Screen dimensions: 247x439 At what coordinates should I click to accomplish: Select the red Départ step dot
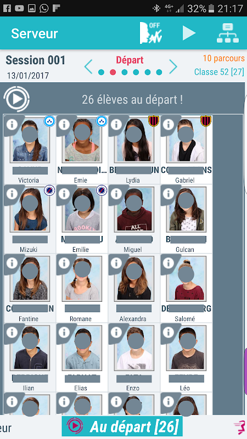pos(113,72)
